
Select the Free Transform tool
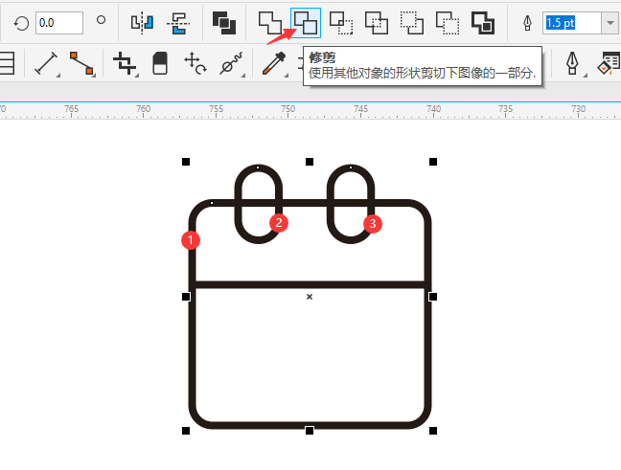point(195,63)
